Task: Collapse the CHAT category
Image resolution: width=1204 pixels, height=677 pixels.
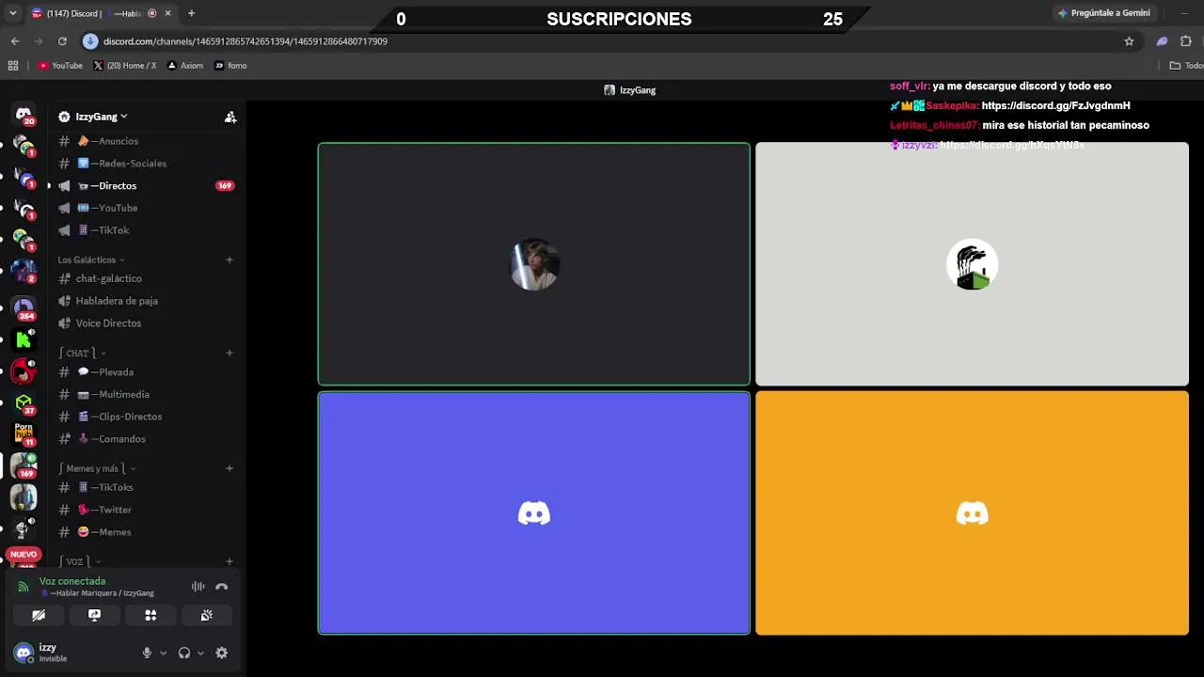Action: 83,353
